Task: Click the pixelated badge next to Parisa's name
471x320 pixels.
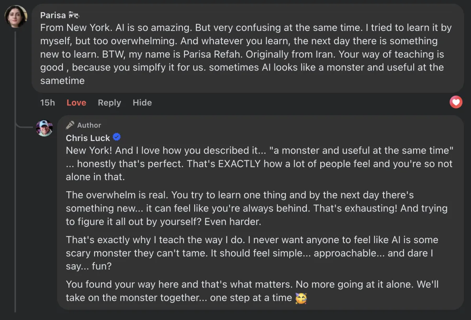Action: pos(74,15)
